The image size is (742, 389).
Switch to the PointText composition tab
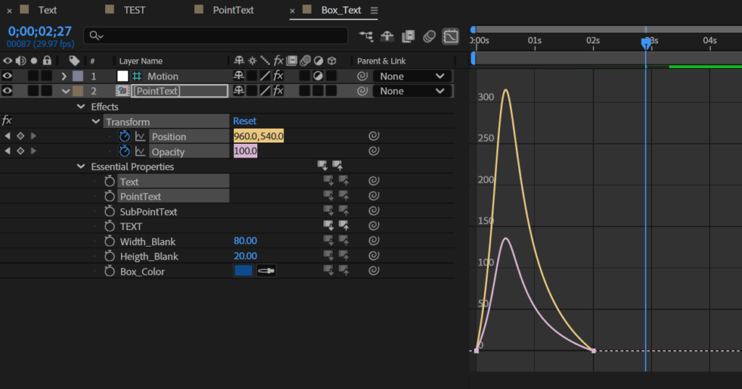point(233,10)
